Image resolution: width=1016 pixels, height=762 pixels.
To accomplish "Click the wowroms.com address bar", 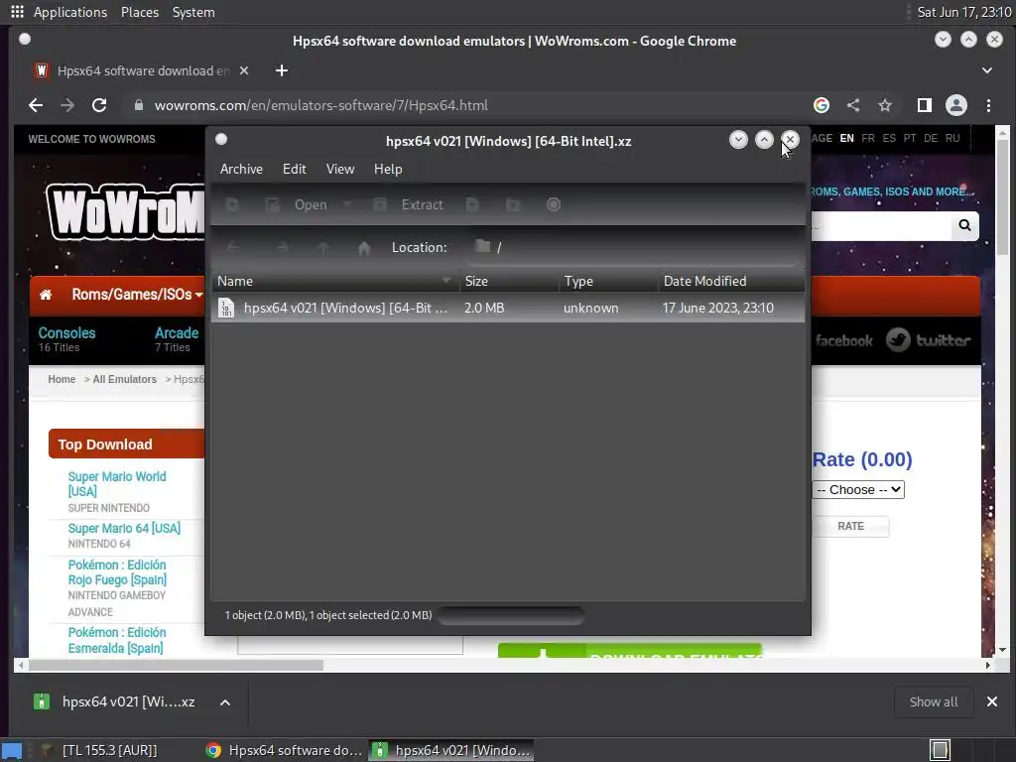I will pyautogui.click(x=466, y=105).
